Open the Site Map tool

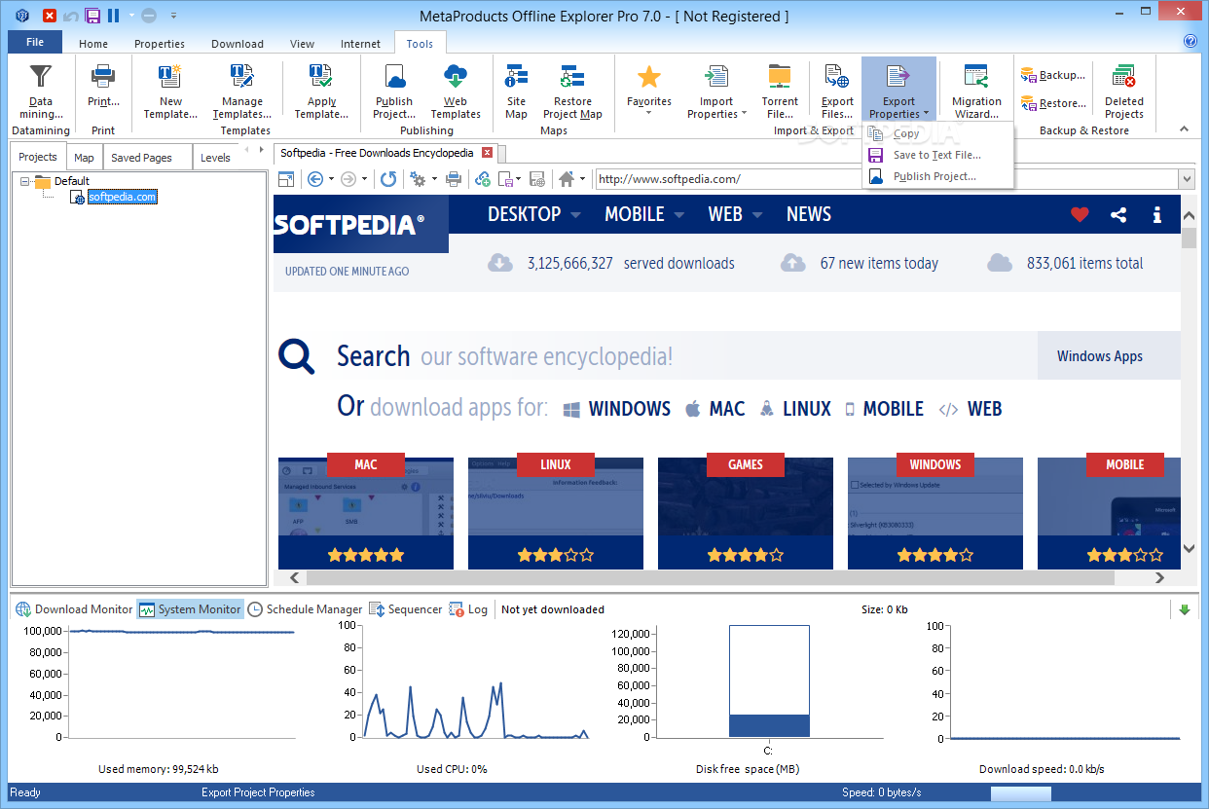click(x=516, y=91)
